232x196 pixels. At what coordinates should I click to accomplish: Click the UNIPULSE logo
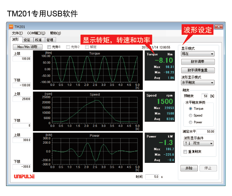click(x=24, y=176)
